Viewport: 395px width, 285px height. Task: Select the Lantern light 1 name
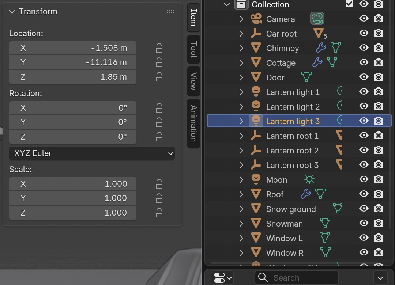point(293,92)
